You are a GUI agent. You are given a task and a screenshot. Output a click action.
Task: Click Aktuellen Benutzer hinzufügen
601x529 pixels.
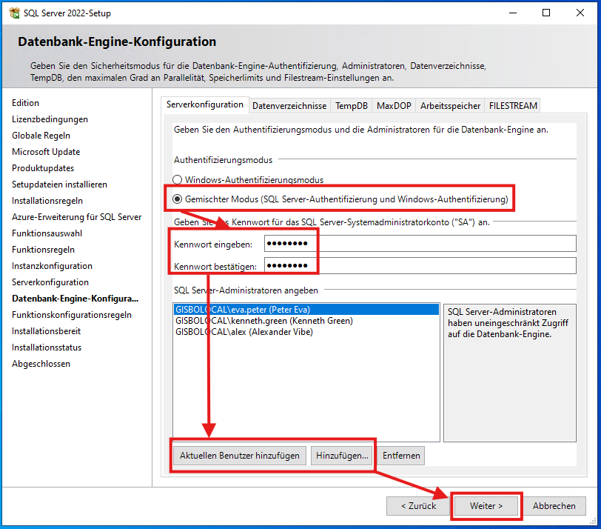point(238,455)
